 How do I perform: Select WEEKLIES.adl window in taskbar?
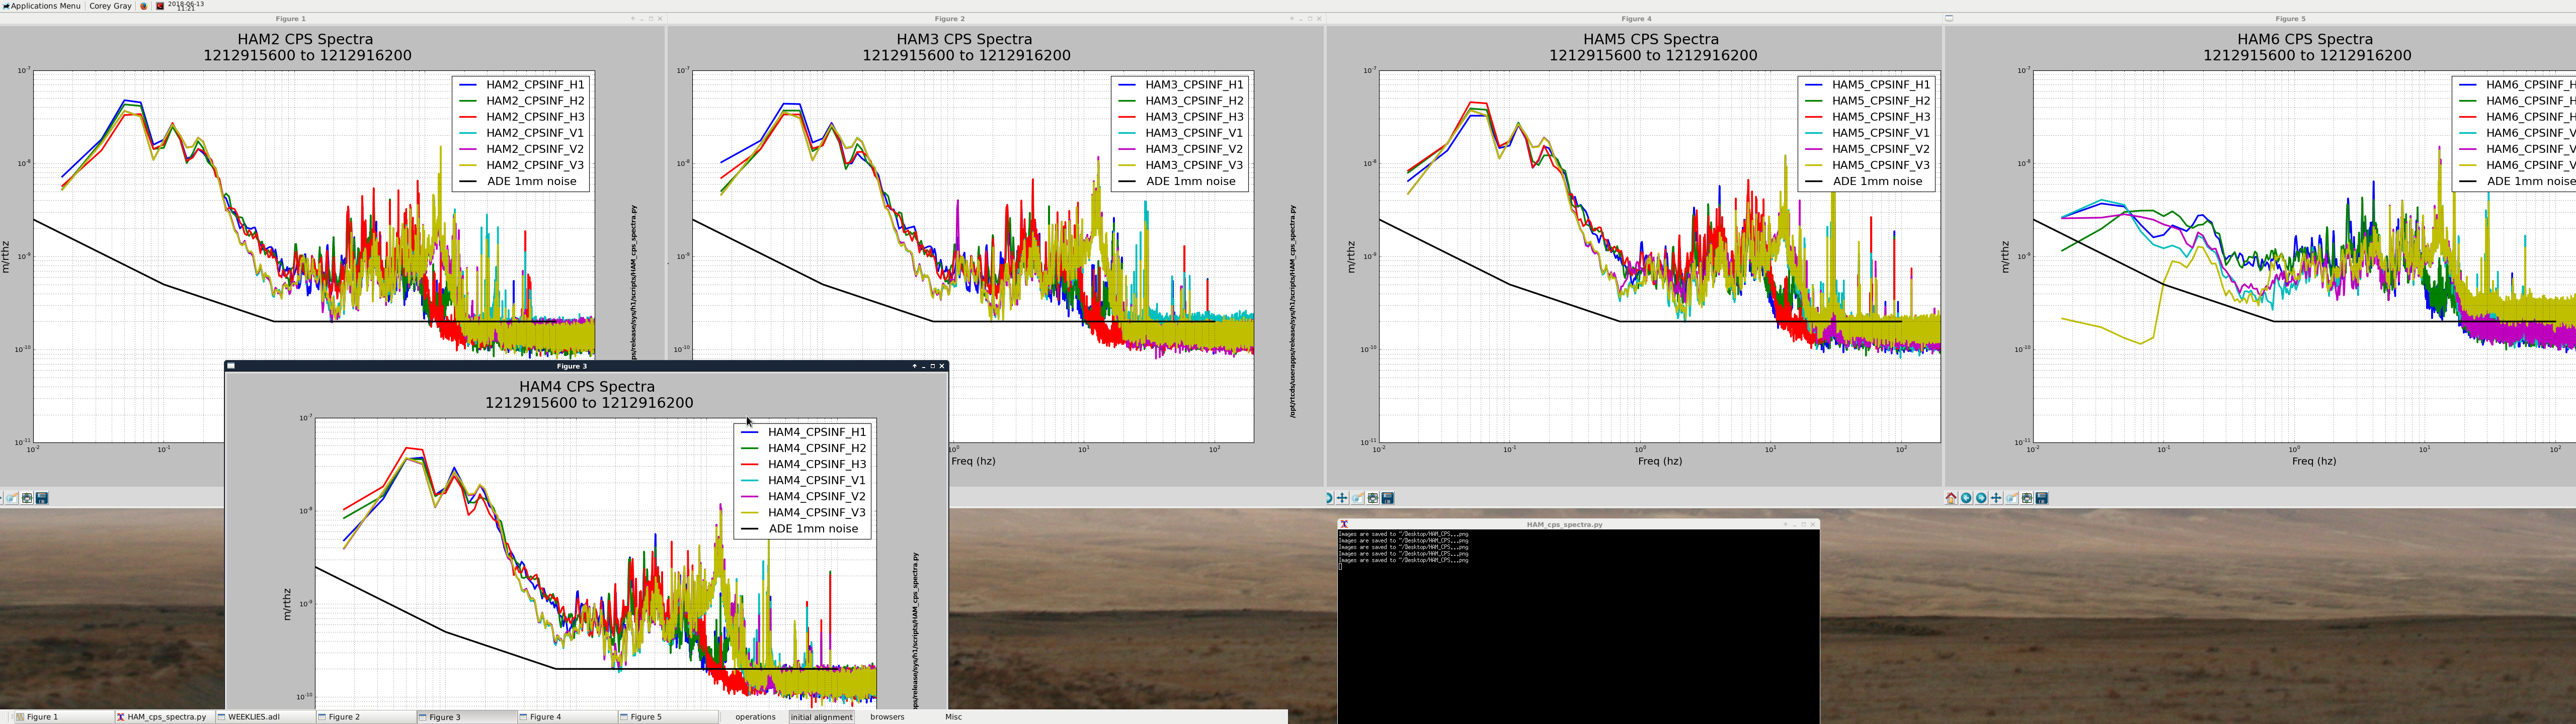pyautogui.click(x=254, y=717)
